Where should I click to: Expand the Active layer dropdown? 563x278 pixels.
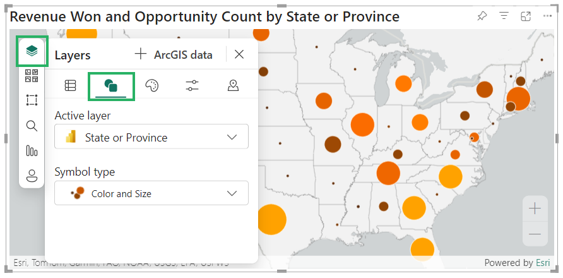coord(151,137)
